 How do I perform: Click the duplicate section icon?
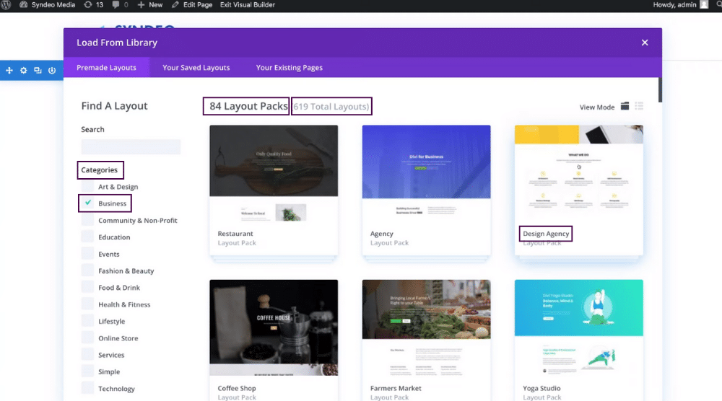(38, 71)
